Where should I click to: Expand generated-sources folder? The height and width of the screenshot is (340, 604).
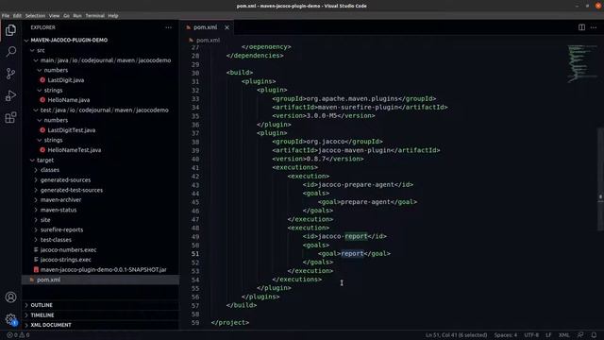point(65,180)
